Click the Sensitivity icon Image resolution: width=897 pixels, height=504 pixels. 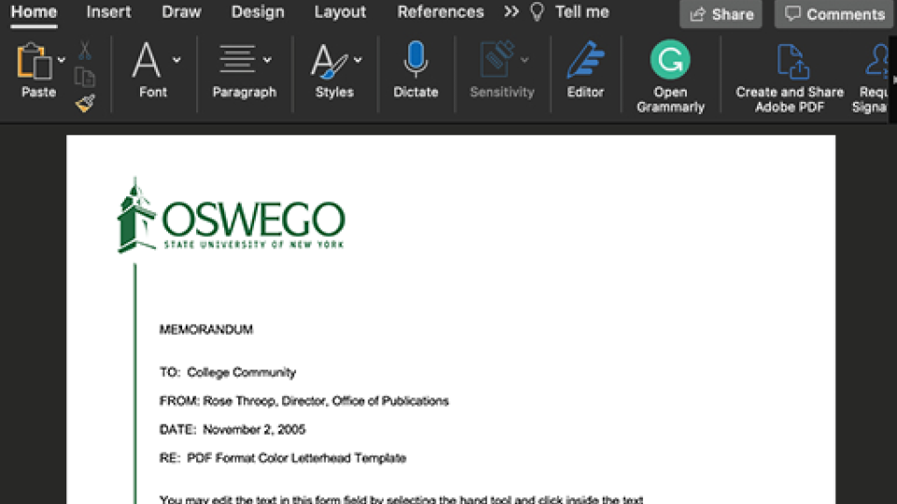(496, 58)
